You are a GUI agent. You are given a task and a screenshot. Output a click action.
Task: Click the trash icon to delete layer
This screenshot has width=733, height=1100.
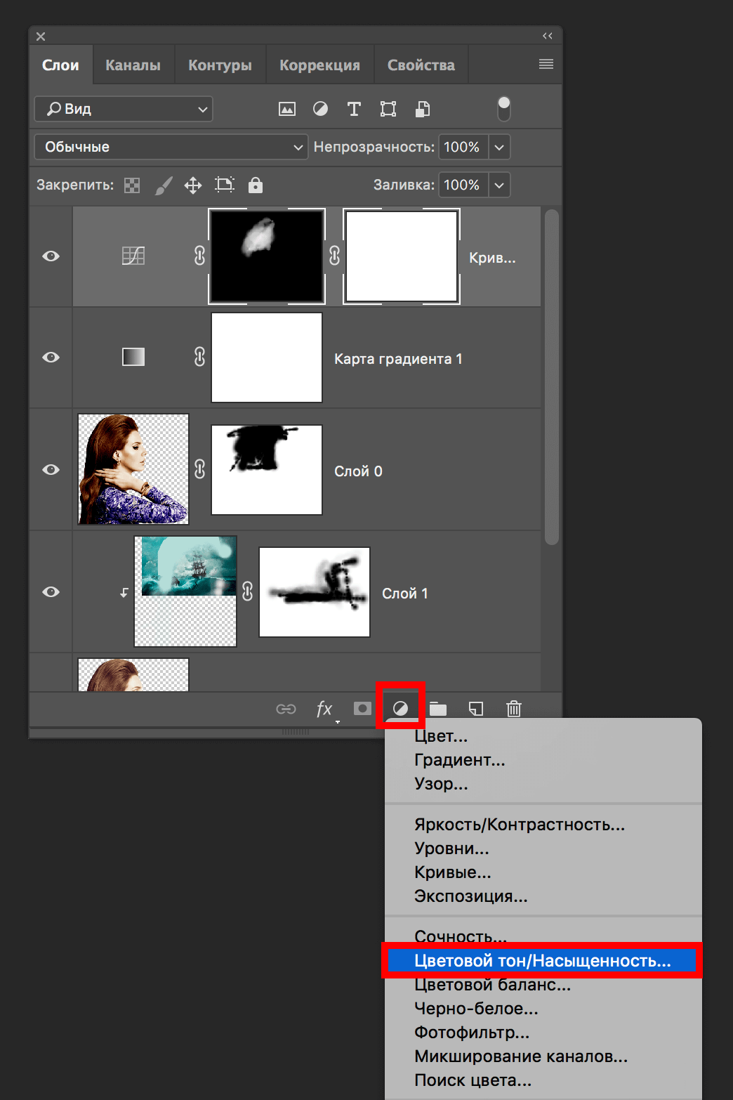click(x=514, y=709)
